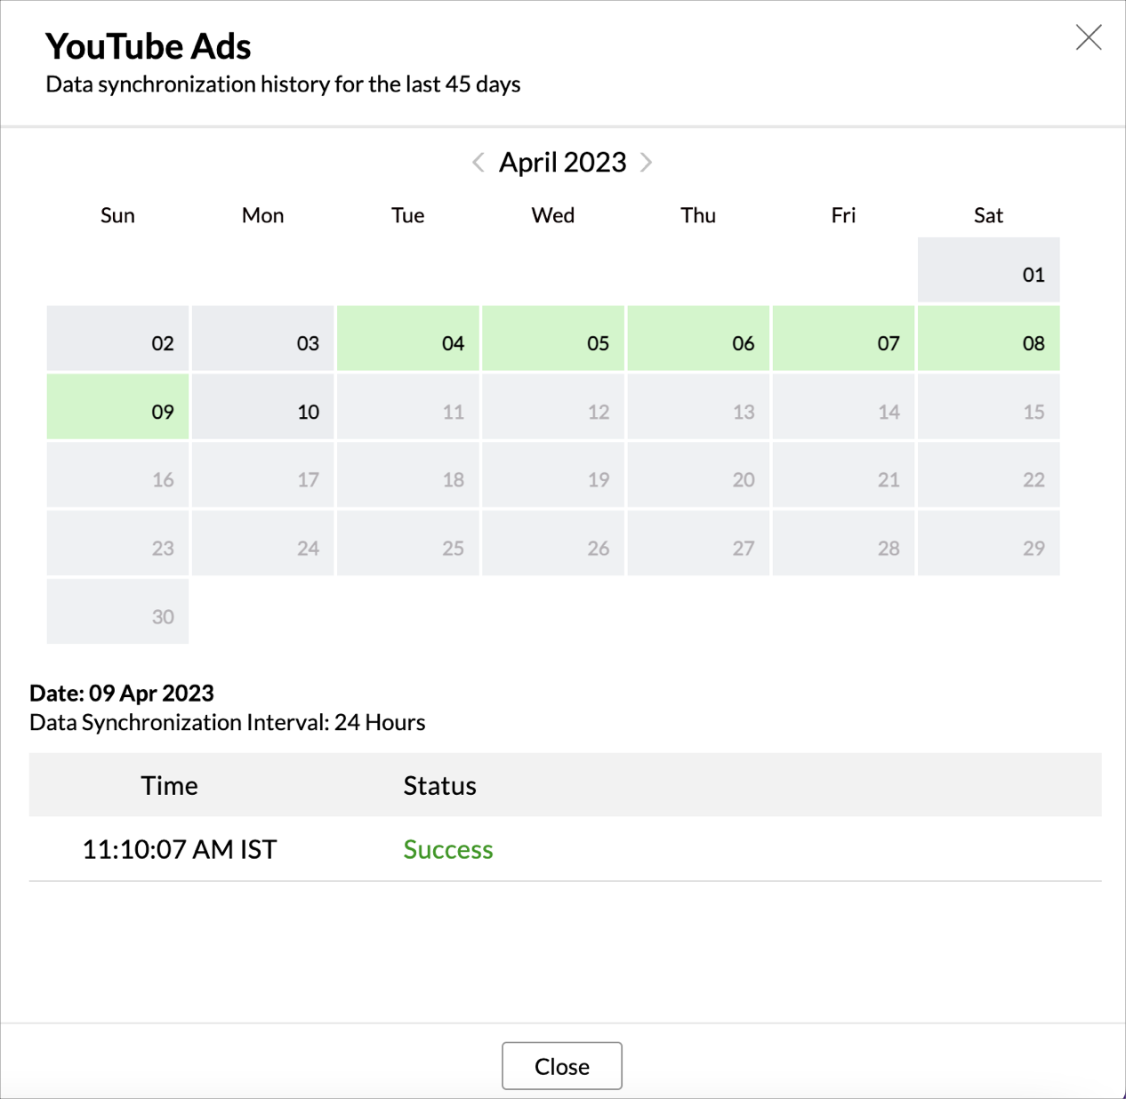Click calendar day 10
The width and height of the screenshot is (1126, 1099).
click(x=263, y=407)
